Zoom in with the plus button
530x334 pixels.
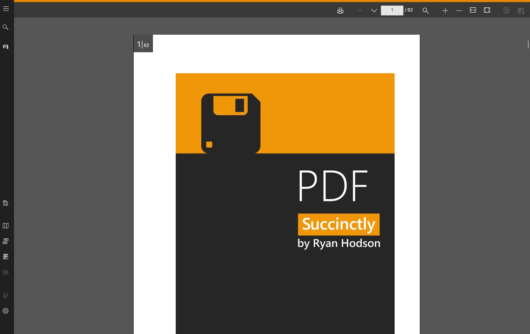coord(445,11)
